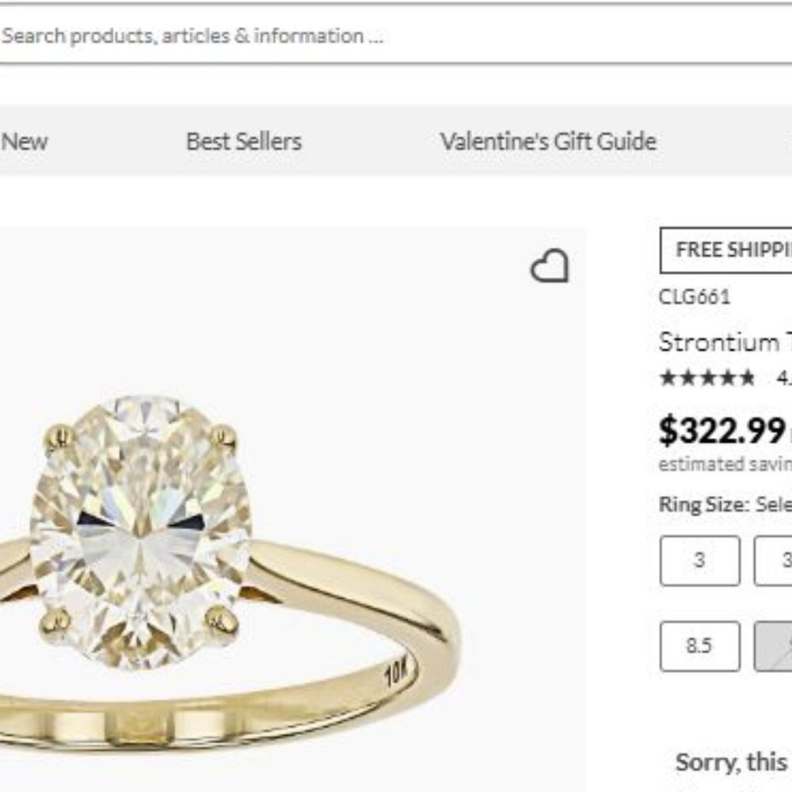Screen dimensions: 792x792
Task: Open the Valentine's Gift Guide section
Action: [547, 142]
